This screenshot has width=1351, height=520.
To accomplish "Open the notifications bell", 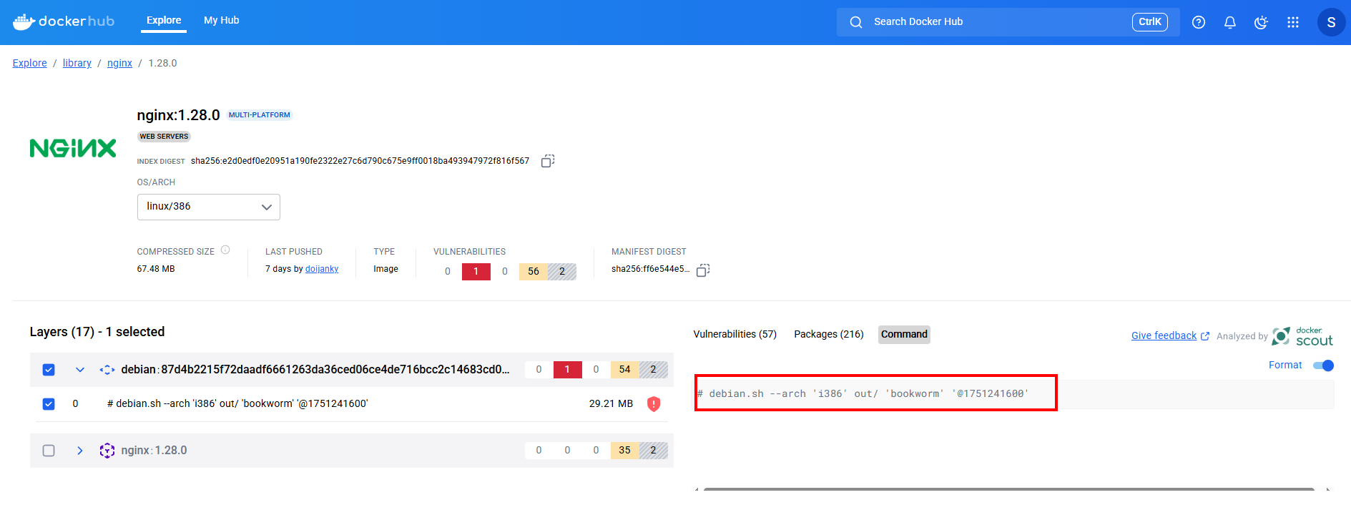I will (x=1230, y=22).
